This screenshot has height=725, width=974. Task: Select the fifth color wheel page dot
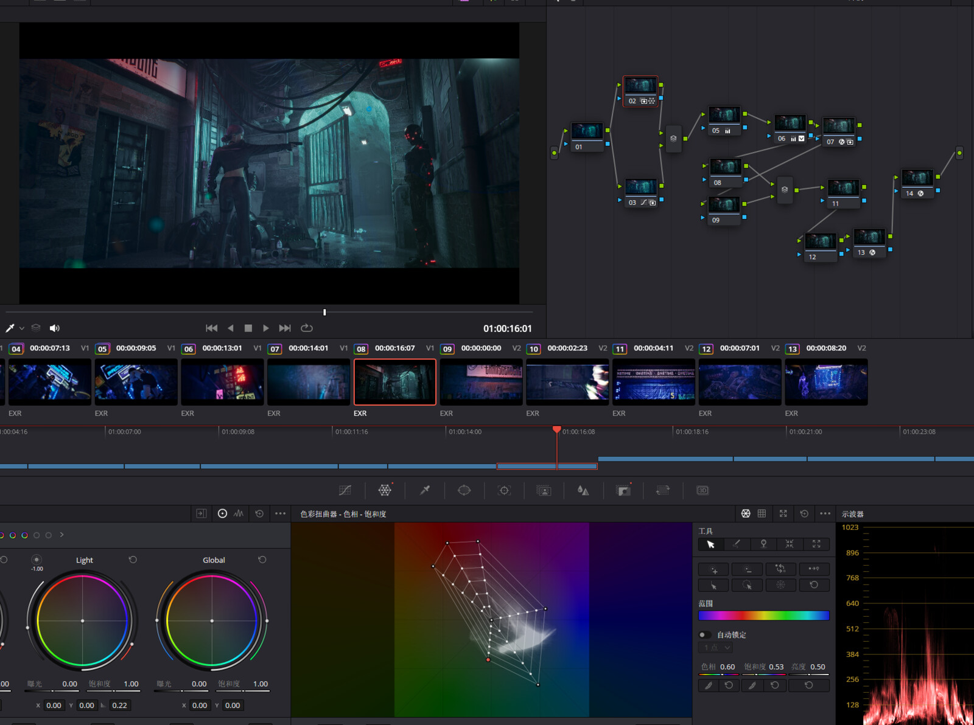(49, 535)
